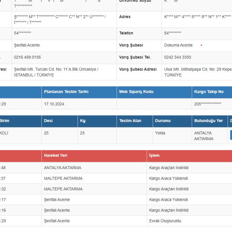Click the red dot next to Dokuma Acente

click(x=201, y=45)
